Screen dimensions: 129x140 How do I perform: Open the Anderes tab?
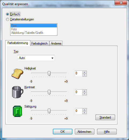pos(56,43)
